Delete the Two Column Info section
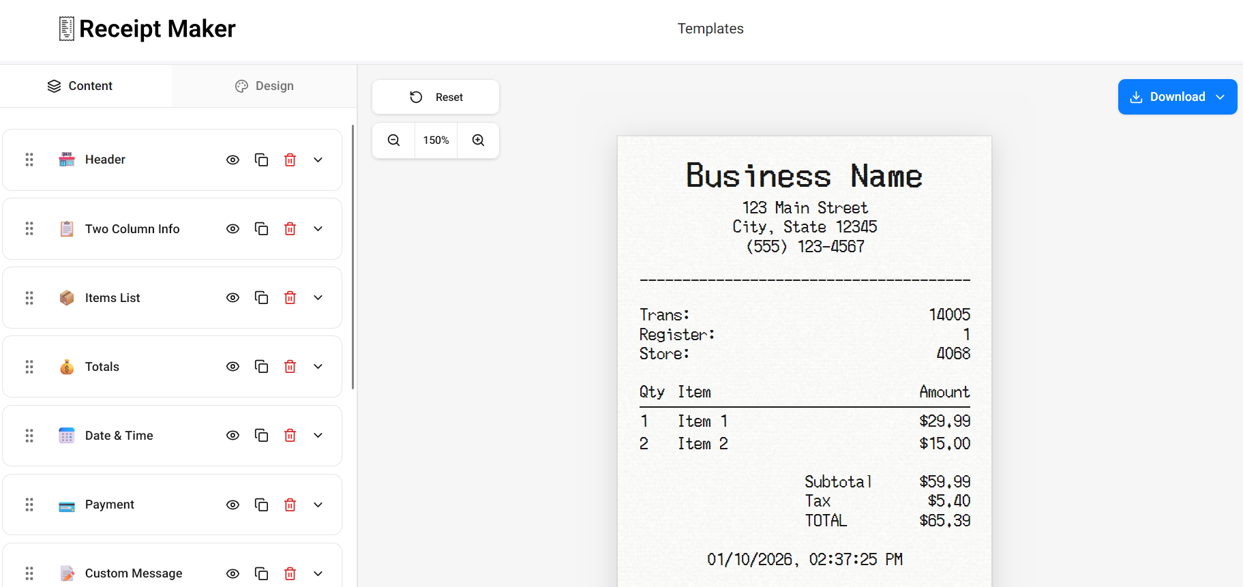The width and height of the screenshot is (1243, 587). tap(290, 229)
